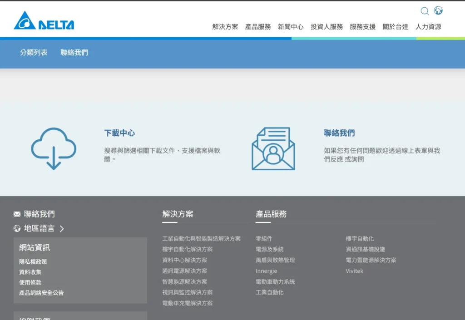The height and width of the screenshot is (320, 465).
Task: Open the 下載中心 heading link
Action: pos(119,133)
